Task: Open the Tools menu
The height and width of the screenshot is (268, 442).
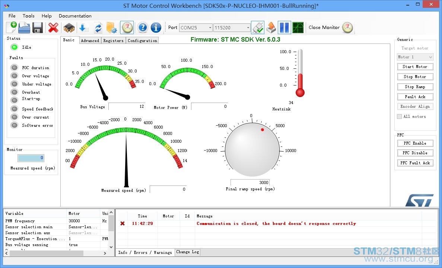Action: [x=28, y=16]
